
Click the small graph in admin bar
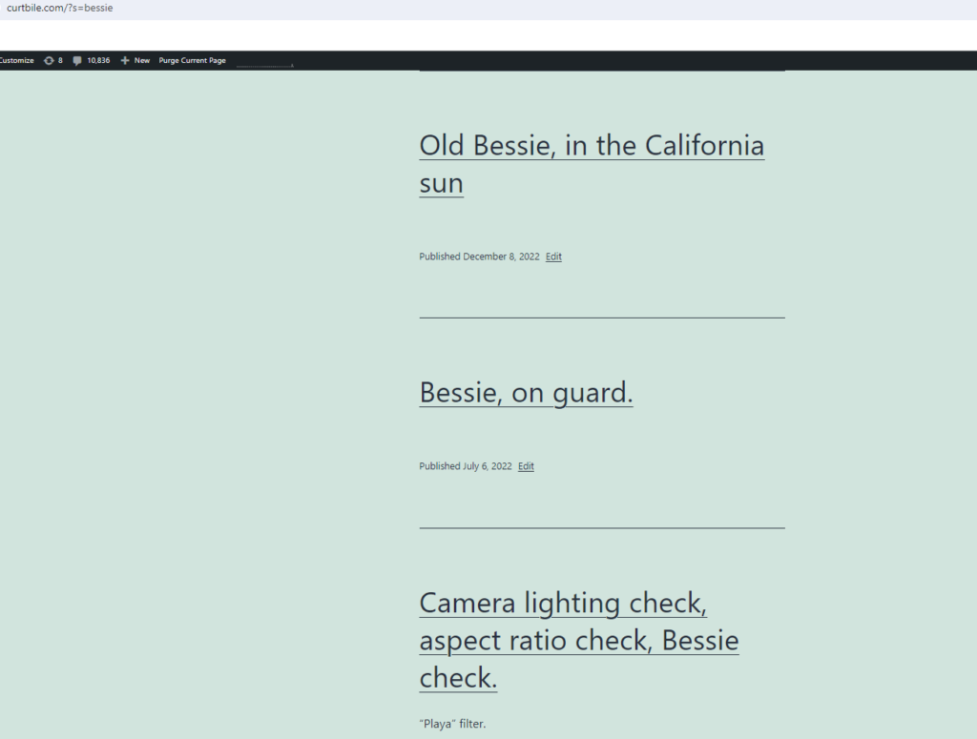[265, 63]
